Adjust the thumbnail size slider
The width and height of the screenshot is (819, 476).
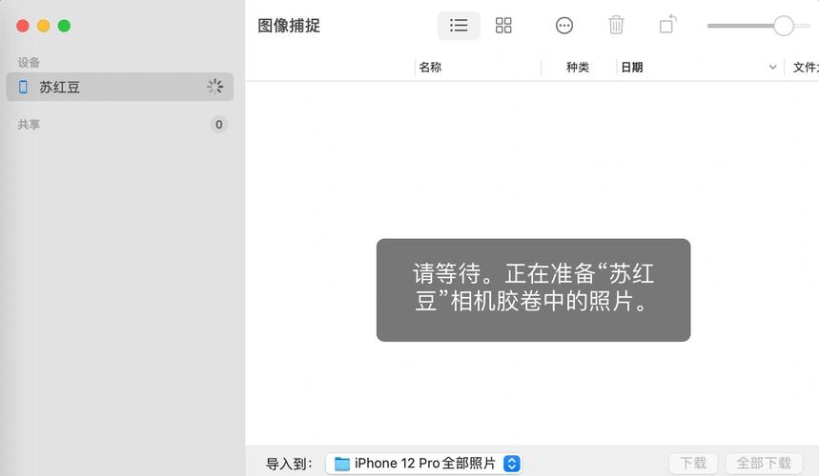(x=783, y=26)
